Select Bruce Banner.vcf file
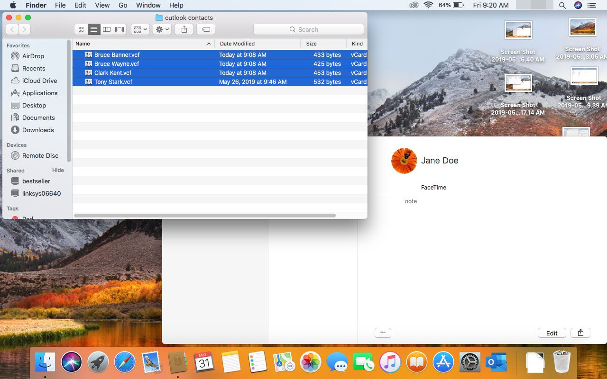Screen dimensions: 607x379 tap(220, 54)
